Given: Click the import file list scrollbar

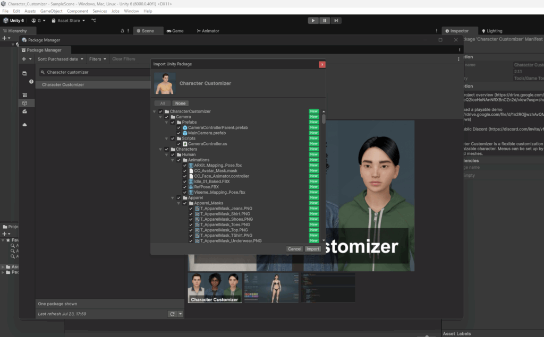Looking at the screenshot, I should tap(324, 119).
